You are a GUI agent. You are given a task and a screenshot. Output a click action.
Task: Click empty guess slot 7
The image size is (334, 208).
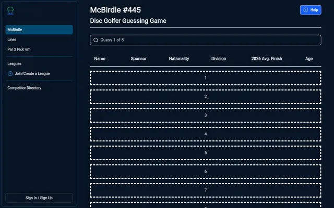206,190
